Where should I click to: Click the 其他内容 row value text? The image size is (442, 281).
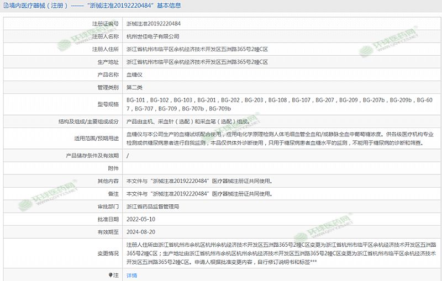point(199,181)
